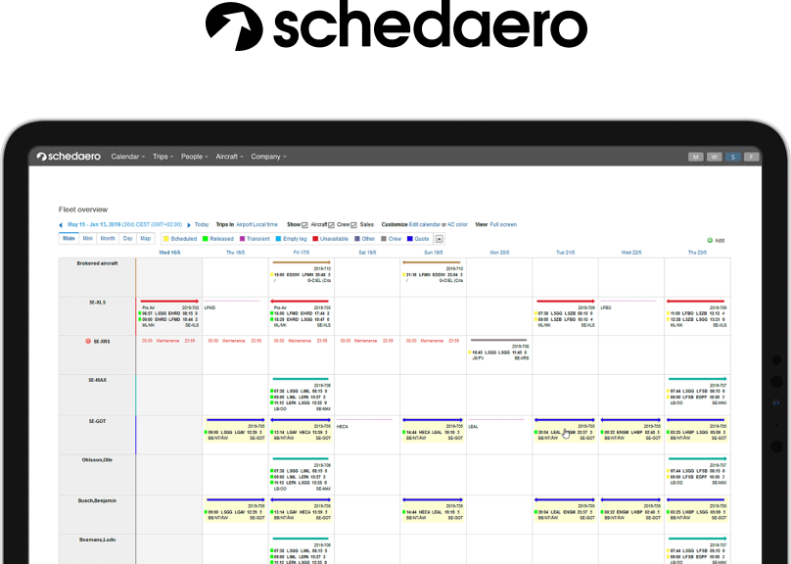The width and height of the screenshot is (791, 564).
Task: Open the SE-XRS trip on Mon 20/5
Action: pyautogui.click(x=499, y=350)
